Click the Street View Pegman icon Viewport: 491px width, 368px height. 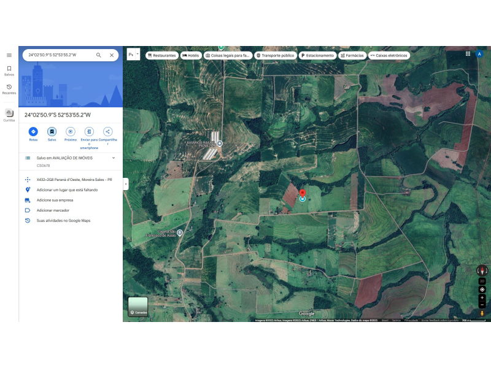pyautogui.click(x=482, y=313)
